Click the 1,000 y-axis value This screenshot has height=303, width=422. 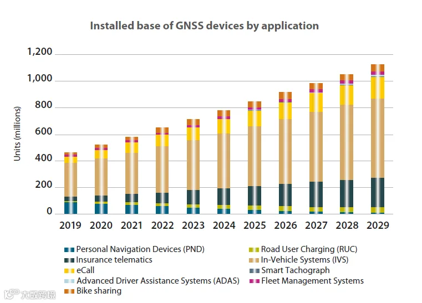point(39,78)
